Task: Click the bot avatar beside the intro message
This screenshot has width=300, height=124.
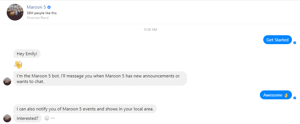Action: tap(7, 82)
